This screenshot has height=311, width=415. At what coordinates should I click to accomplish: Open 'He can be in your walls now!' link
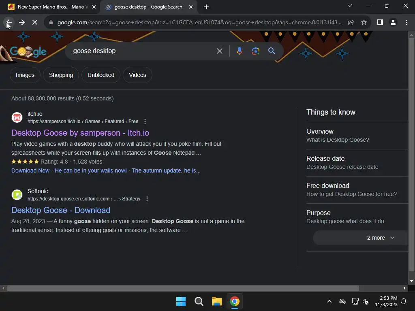(x=90, y=170)
